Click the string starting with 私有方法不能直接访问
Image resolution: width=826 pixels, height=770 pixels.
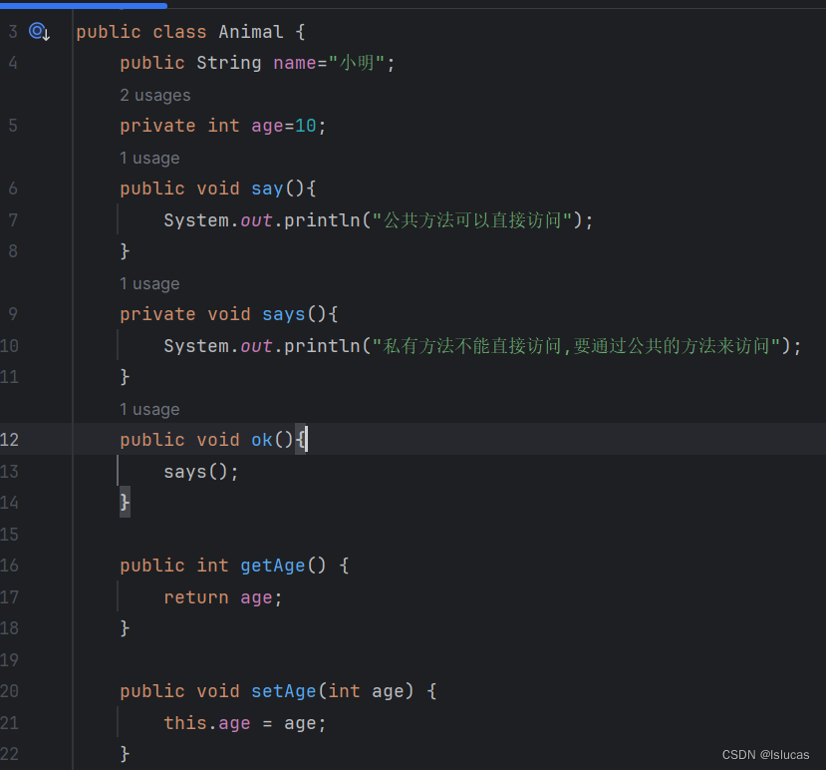tap(576, 346)
